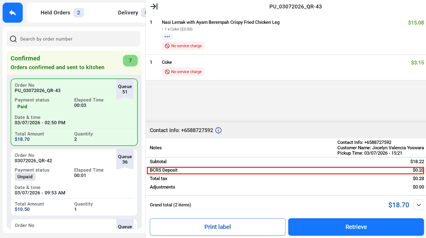Click grand total amount $18.70 in blue
The image size is (426, 238).
(399, 205)
